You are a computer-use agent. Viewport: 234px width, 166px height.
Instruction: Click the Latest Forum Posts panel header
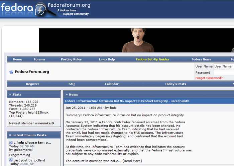pyautogui.click(x=34, y=135)
